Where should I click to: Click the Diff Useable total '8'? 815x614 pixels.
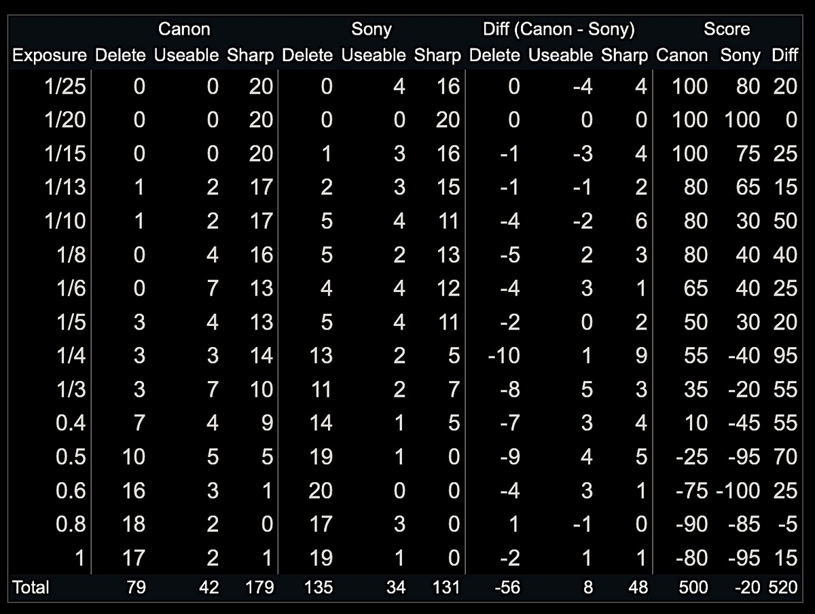pyautogui.click(x=587, y=587)
